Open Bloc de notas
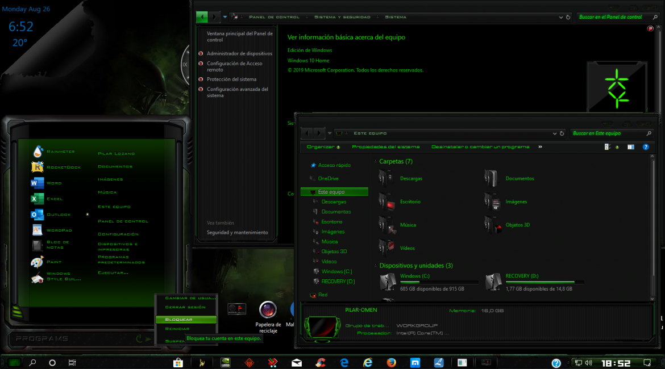Image resolution: width=665 pixels, height=369 pixels. pos(51,245)
